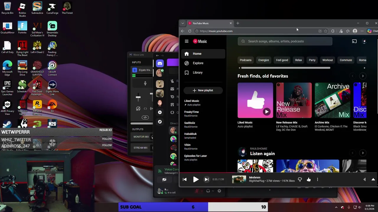The image size is (378, 212).
Task: Open Edge profile avatar
Action: click(355, 31)
